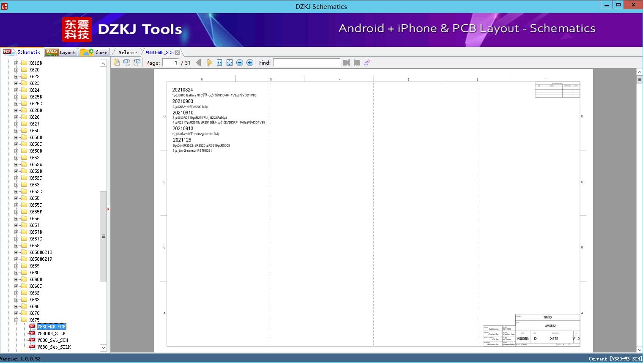Click the tree scroll down arrow
Image resolution: width=643 pixels, height=363 pixels.
(x=103, y=348)
